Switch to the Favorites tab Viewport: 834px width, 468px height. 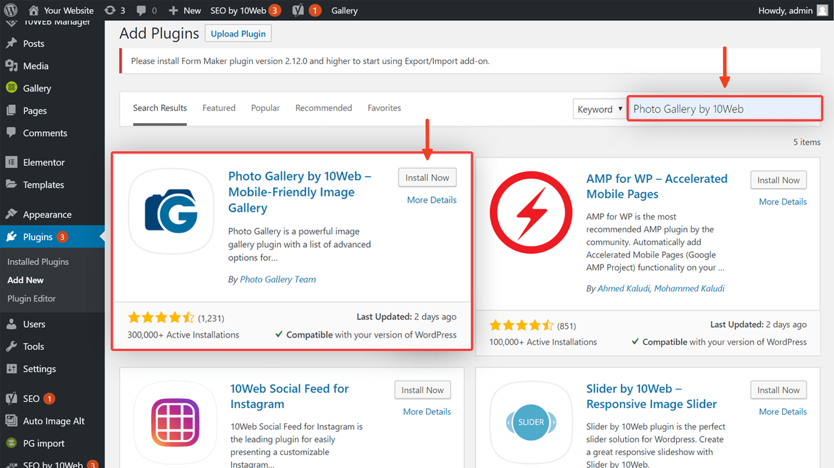pos(384,108)
